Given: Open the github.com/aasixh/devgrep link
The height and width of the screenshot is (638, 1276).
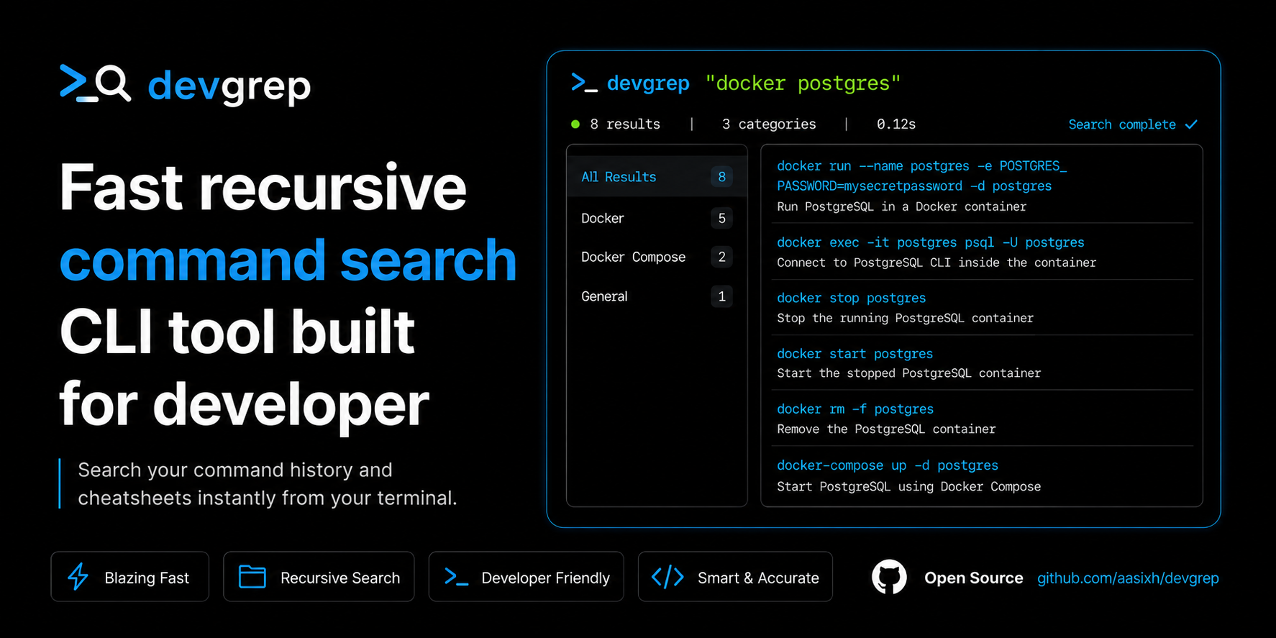Looking at the screenshot, I should [x=1128, y=578].
